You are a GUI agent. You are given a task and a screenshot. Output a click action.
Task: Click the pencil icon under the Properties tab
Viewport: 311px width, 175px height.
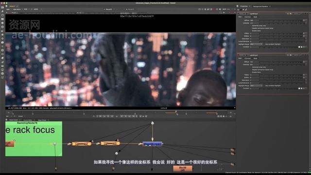coord(246,10)
